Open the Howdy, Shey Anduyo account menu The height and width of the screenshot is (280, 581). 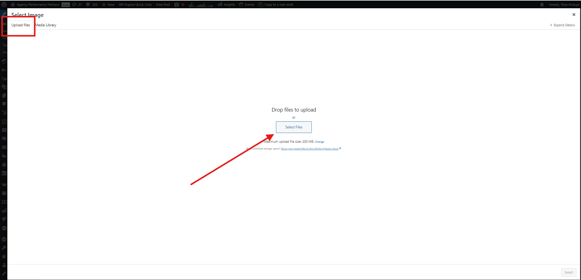click(x=564, y=5)
